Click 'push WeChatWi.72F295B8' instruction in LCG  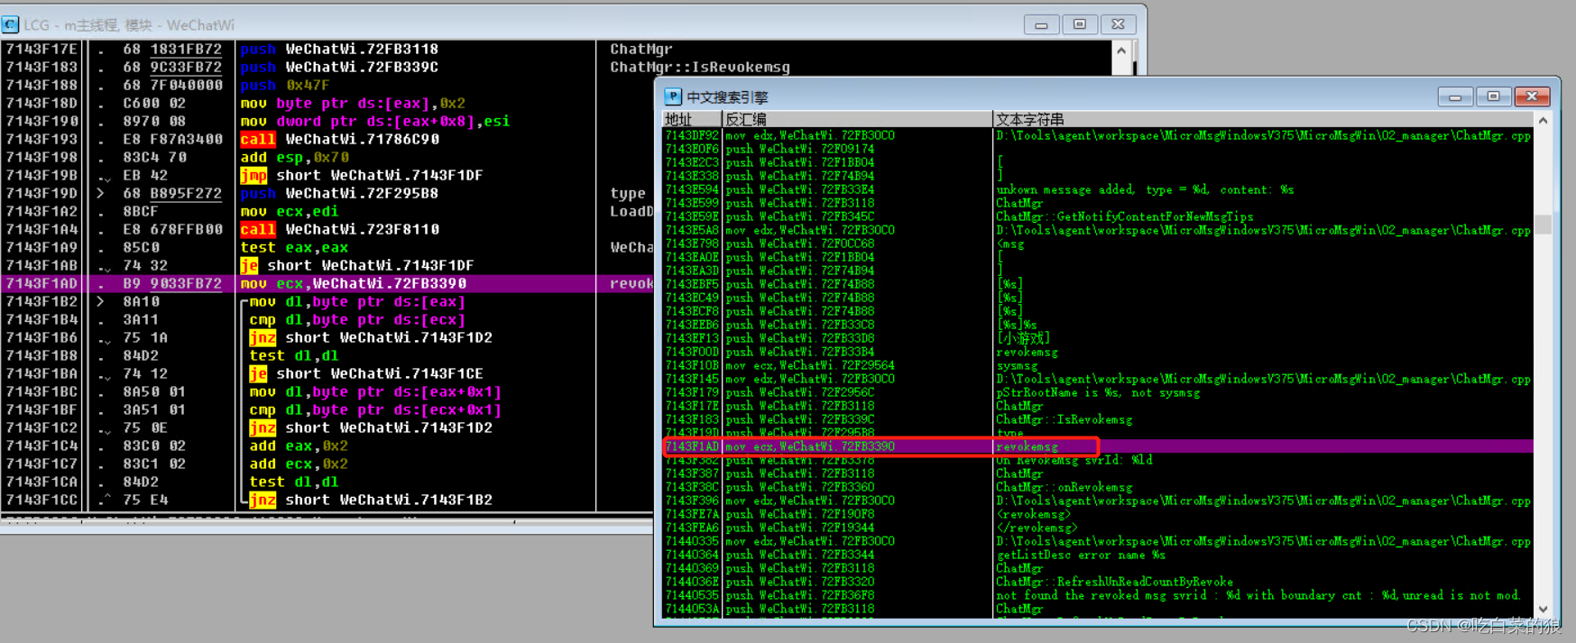coord(339,193)
